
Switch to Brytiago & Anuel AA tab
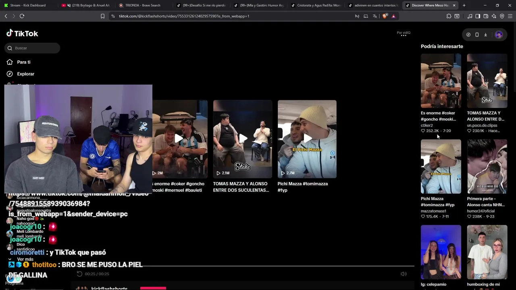[x=86, y=5]
